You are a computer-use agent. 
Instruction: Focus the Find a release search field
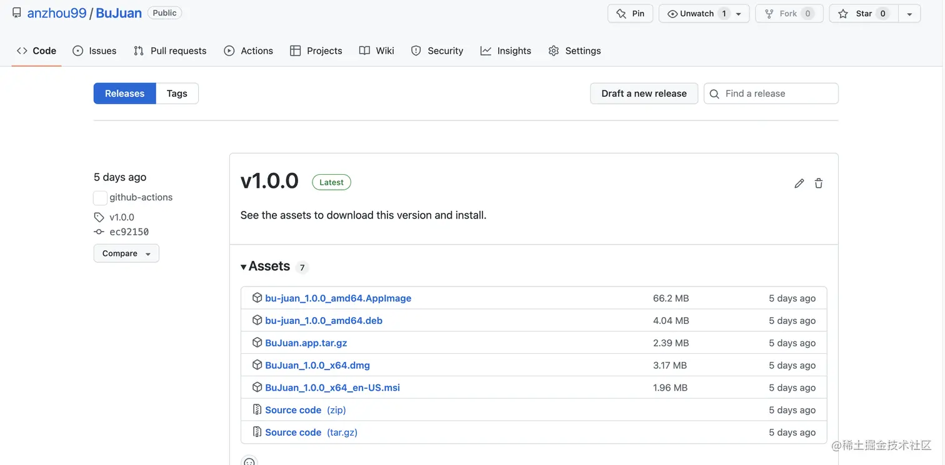click(771, 94)
